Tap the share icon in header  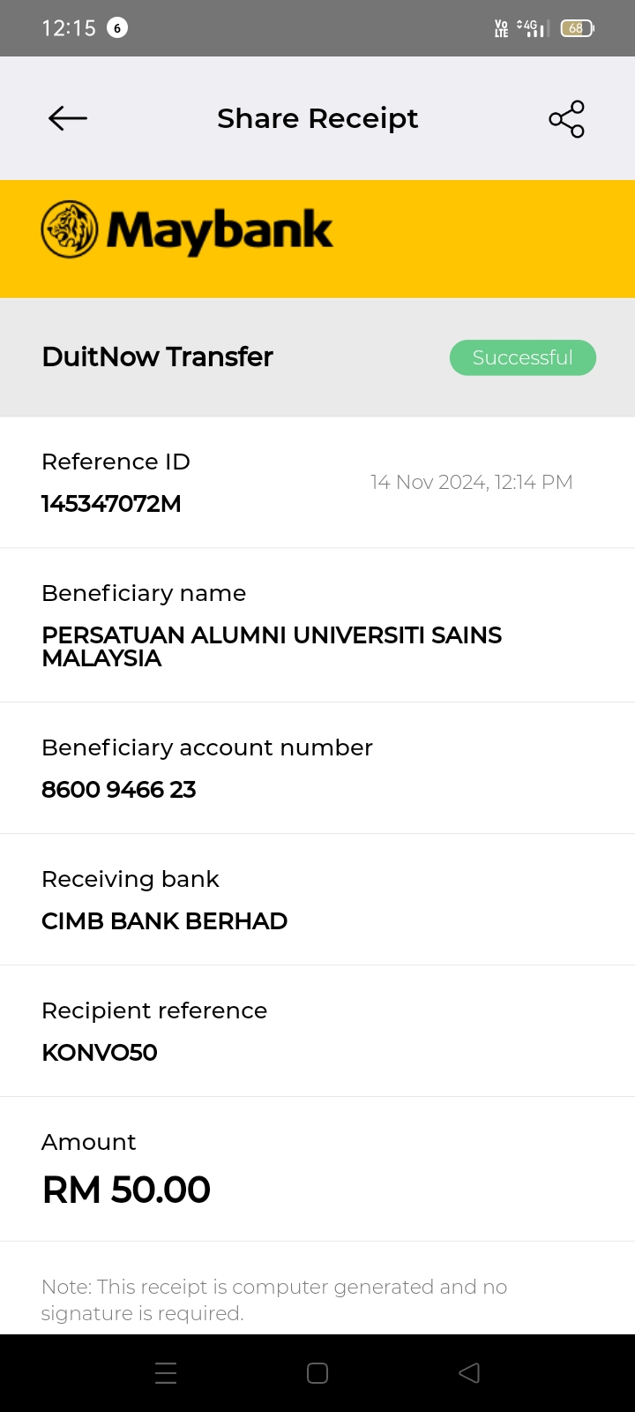coord(566,119)
